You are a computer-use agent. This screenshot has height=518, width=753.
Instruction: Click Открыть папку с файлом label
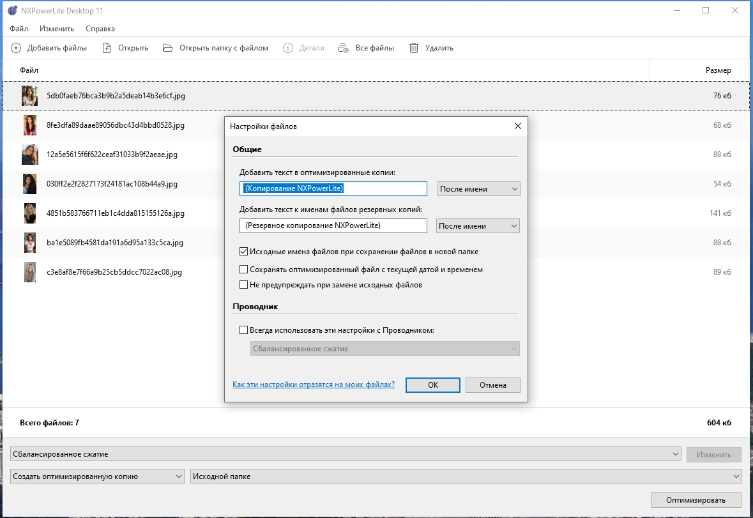pyautogui.click(x=224, y=48)
